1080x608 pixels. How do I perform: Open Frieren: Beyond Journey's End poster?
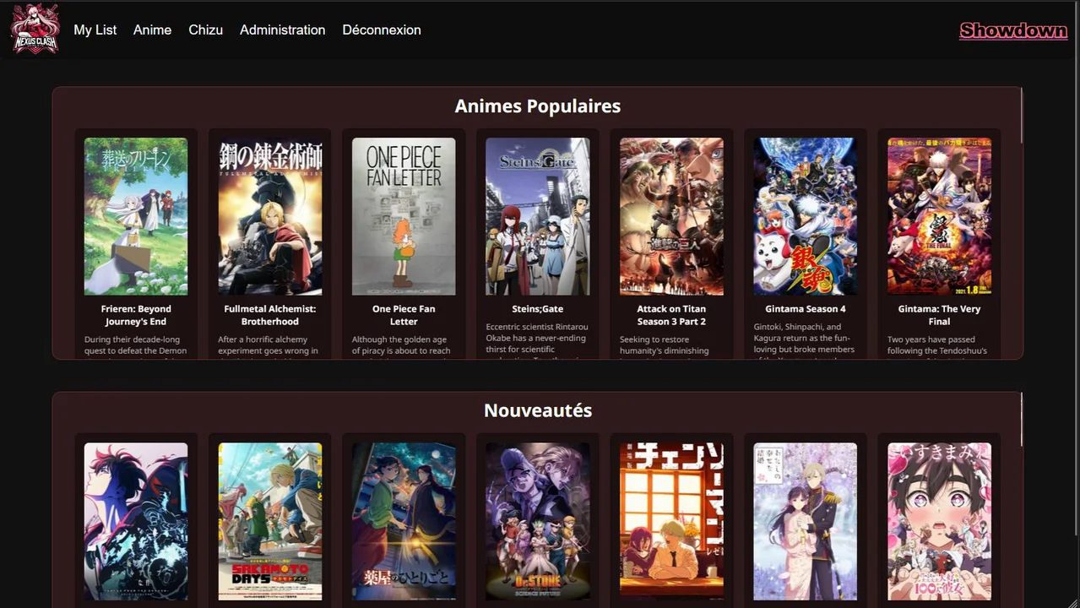136,216
